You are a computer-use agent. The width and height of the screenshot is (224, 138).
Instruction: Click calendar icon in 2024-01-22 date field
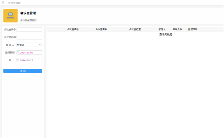click(x=18, y=60)
